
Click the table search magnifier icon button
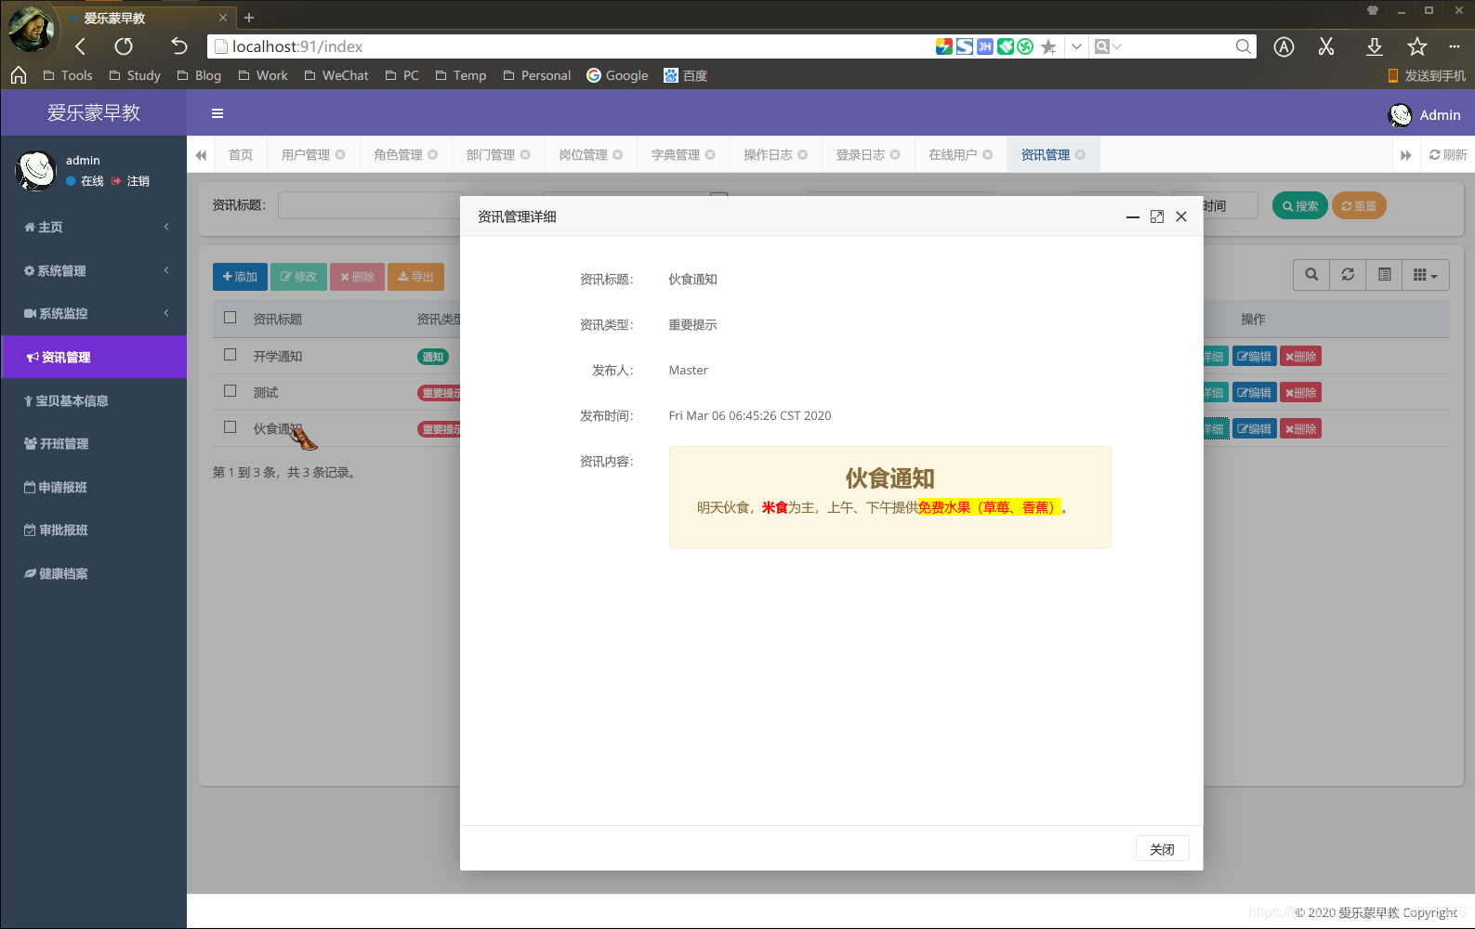(x=1311, y=275)
